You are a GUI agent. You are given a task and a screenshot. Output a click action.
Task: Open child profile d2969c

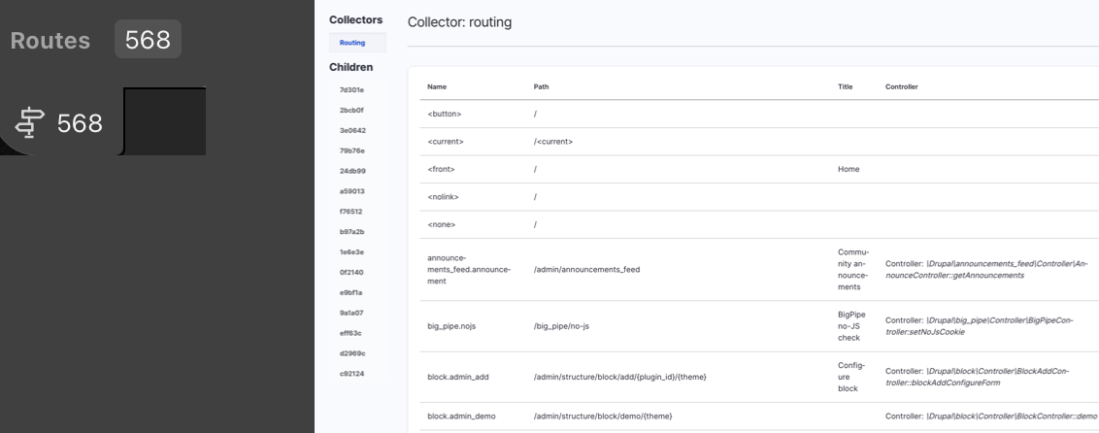352,353
